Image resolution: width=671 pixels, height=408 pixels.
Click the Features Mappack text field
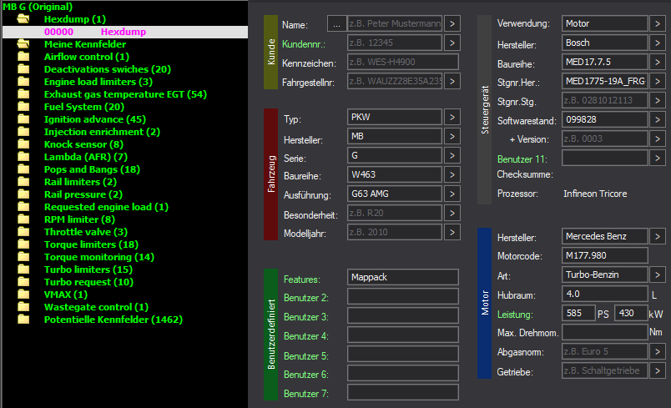point(403,277)
